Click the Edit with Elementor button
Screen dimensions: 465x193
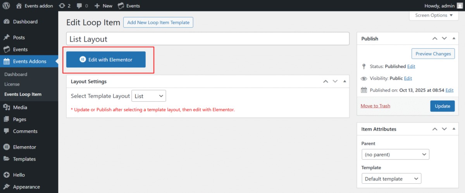(x=106, y=60)
